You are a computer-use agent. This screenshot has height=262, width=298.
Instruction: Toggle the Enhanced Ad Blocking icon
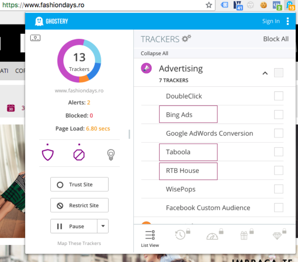coord(79,155)
